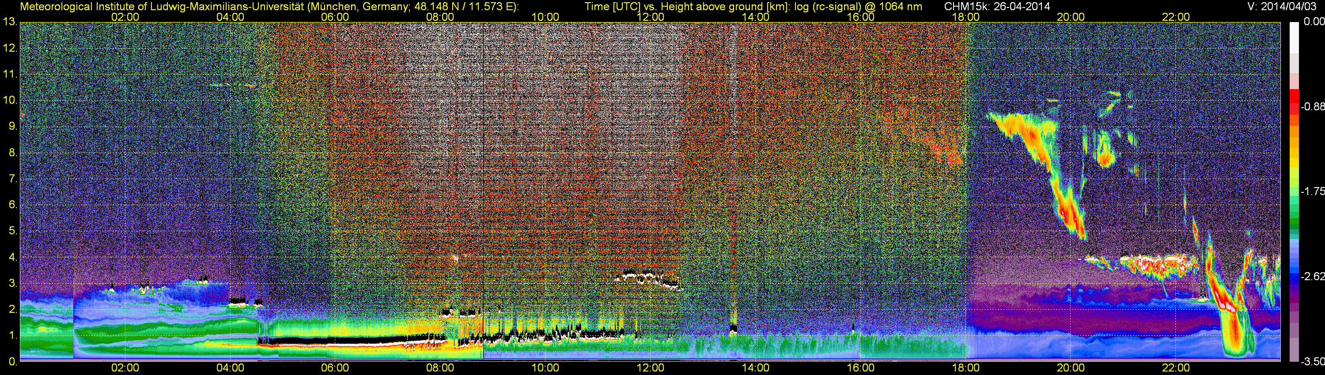
Task: Choose the 16:00 label on the bottom axis
Action: [x=860, y=368]
